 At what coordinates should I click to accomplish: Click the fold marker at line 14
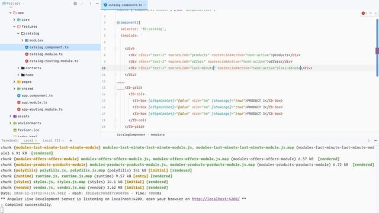[115, 94]
